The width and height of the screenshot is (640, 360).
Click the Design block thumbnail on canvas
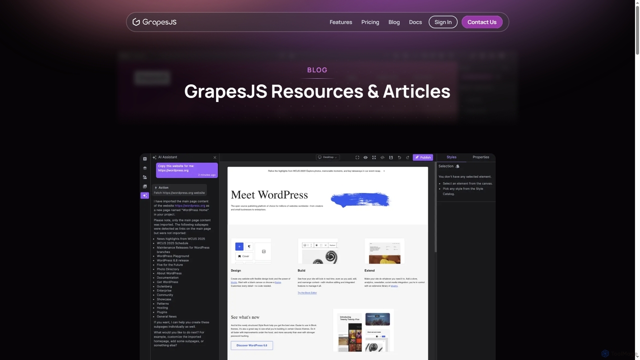point(251,251)
